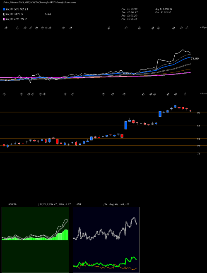Image resolution: width=207 pixels, height=273 pixels.
Task: Click the 73 price axis label
Action: 198,154
